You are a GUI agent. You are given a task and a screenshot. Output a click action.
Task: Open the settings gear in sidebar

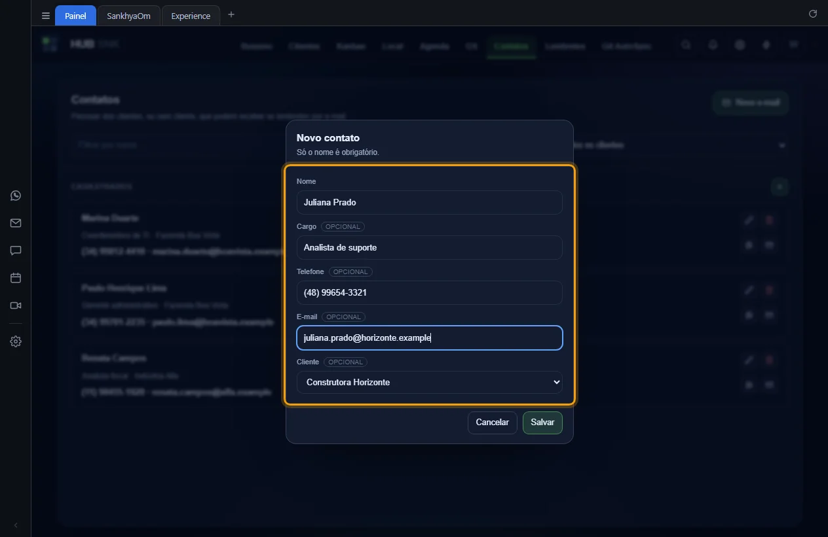point(16,341)
